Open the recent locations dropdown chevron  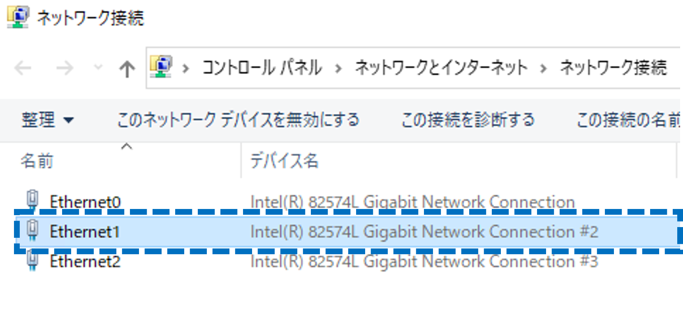[98, 67]
